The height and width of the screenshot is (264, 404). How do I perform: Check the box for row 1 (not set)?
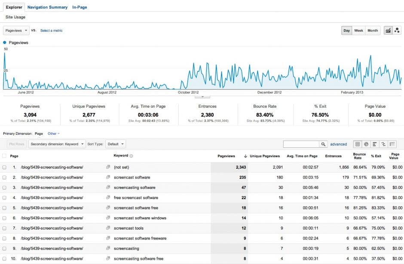click(x=4, y=167)
